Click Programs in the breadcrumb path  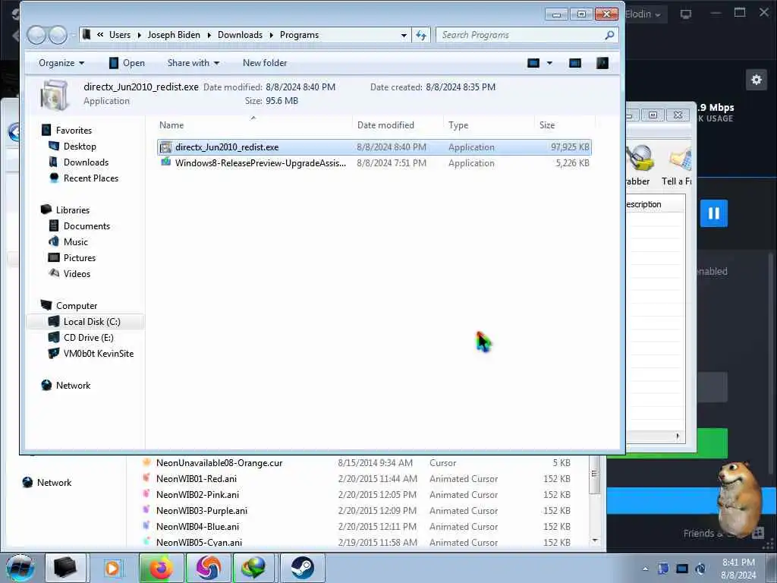[299, 35]
